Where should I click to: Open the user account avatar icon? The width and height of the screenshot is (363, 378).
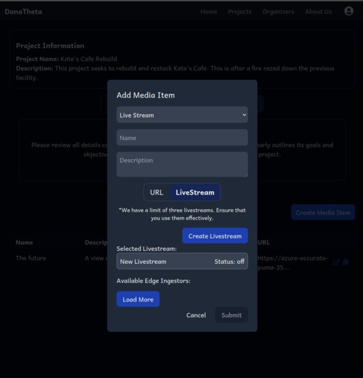point(348,11)
